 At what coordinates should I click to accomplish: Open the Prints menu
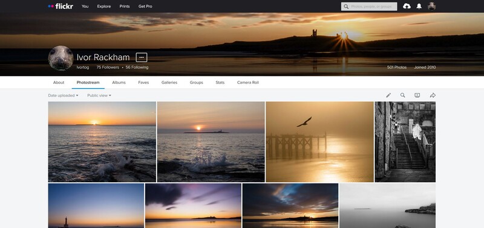125,6
